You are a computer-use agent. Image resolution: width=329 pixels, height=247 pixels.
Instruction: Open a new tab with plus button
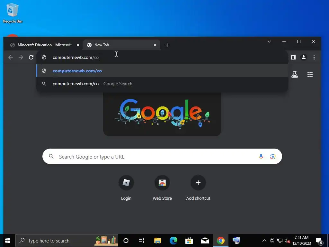pos(167,45)
